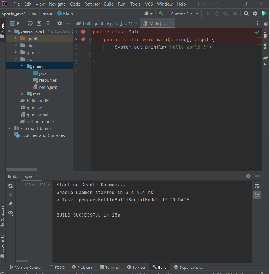Pin the build tab
270x274 pixels.
[10, 204]
